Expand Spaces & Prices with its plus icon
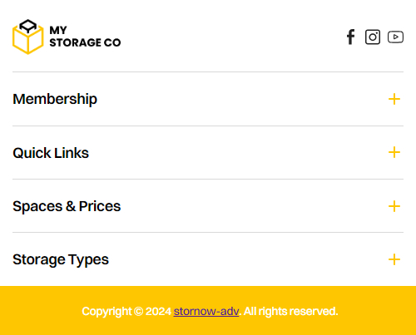Viewport: 416px width, 335px height. [394, 206]
